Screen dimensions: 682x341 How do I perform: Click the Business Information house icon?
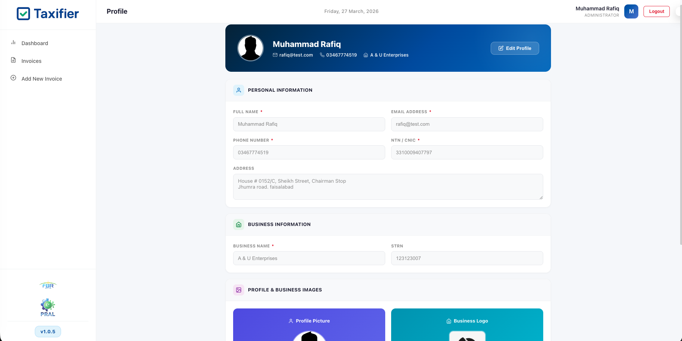(239, 224)
